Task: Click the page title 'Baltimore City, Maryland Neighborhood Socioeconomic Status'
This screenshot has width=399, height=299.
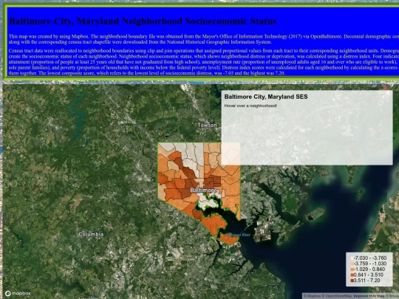Action: [x=143, y=21]
